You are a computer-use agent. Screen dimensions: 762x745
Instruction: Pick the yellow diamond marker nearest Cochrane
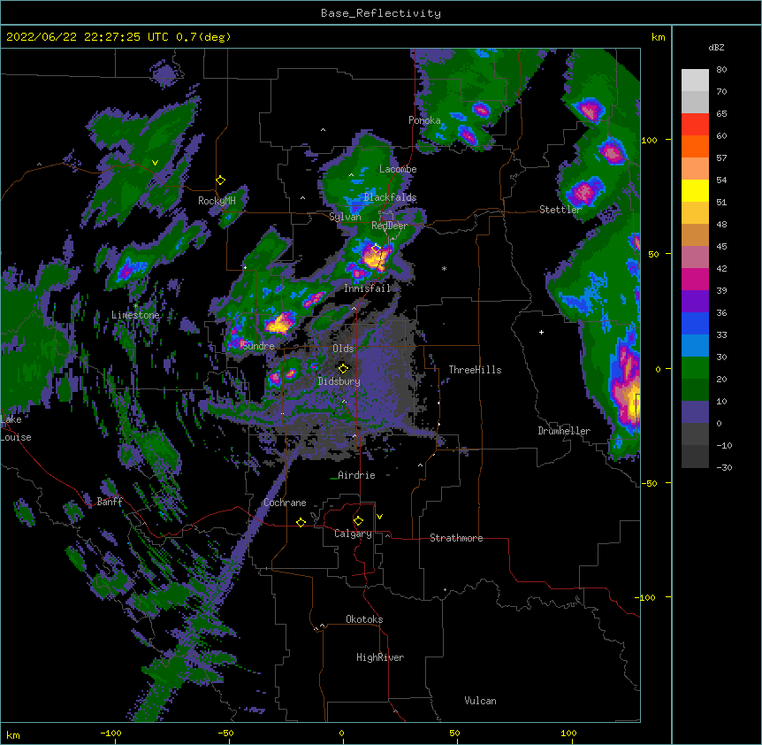[301, 522]
